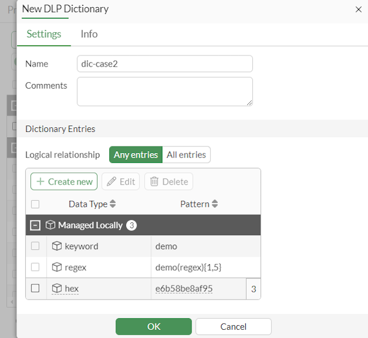Click the cube icon beside hex entry
Viewport: 368px width, 338px height.
[57, 288]
